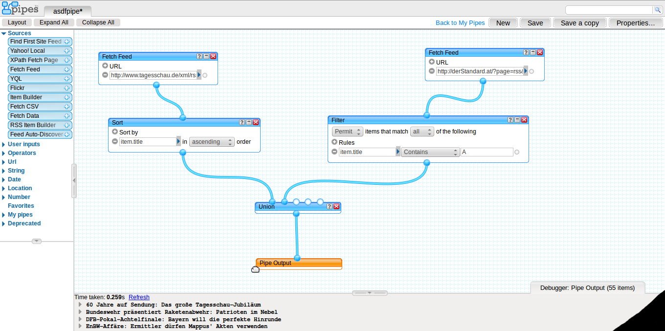Add a new rule with Rules plus icon
This screenshot has width=665, height=331.
tap(334, 142)
